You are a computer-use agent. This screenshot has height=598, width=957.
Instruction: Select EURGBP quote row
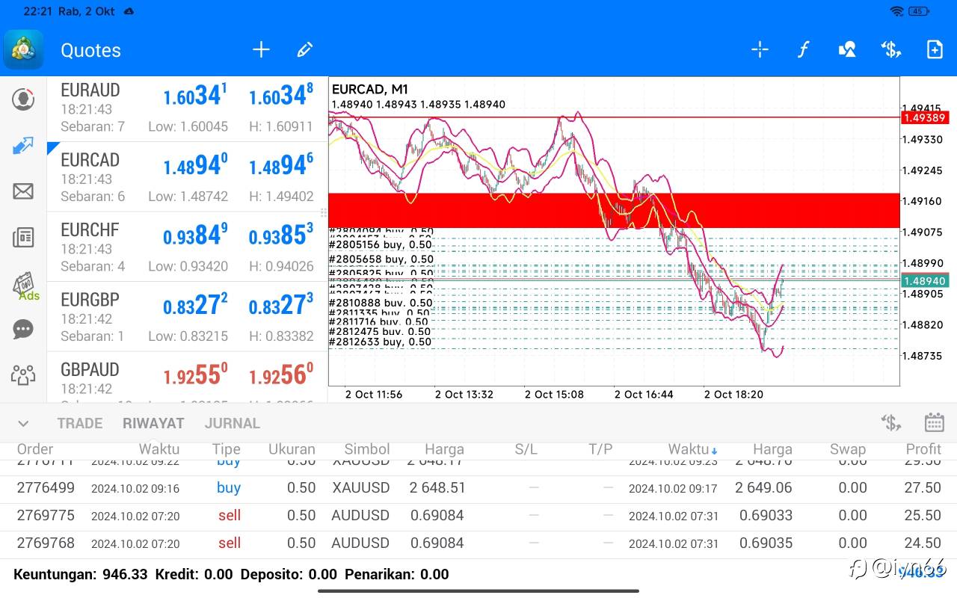(x=187, y=316)
